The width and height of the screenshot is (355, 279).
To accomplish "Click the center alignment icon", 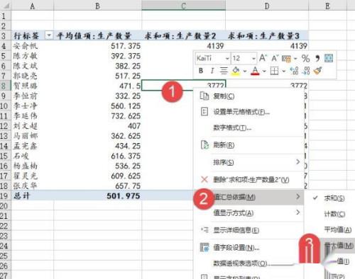I will 224,71.
